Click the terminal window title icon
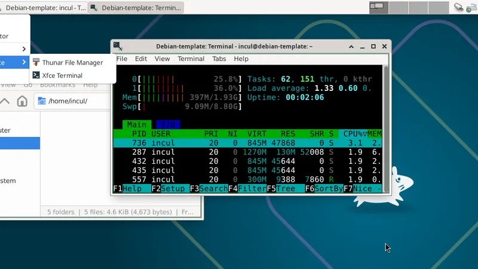 tap(118, 46)
